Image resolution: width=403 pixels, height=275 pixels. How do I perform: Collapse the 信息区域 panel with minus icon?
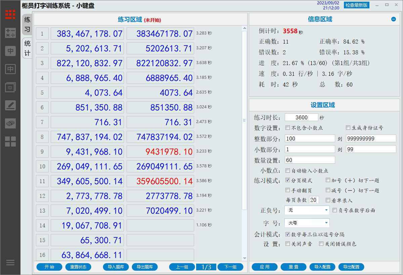coord(394,19)
